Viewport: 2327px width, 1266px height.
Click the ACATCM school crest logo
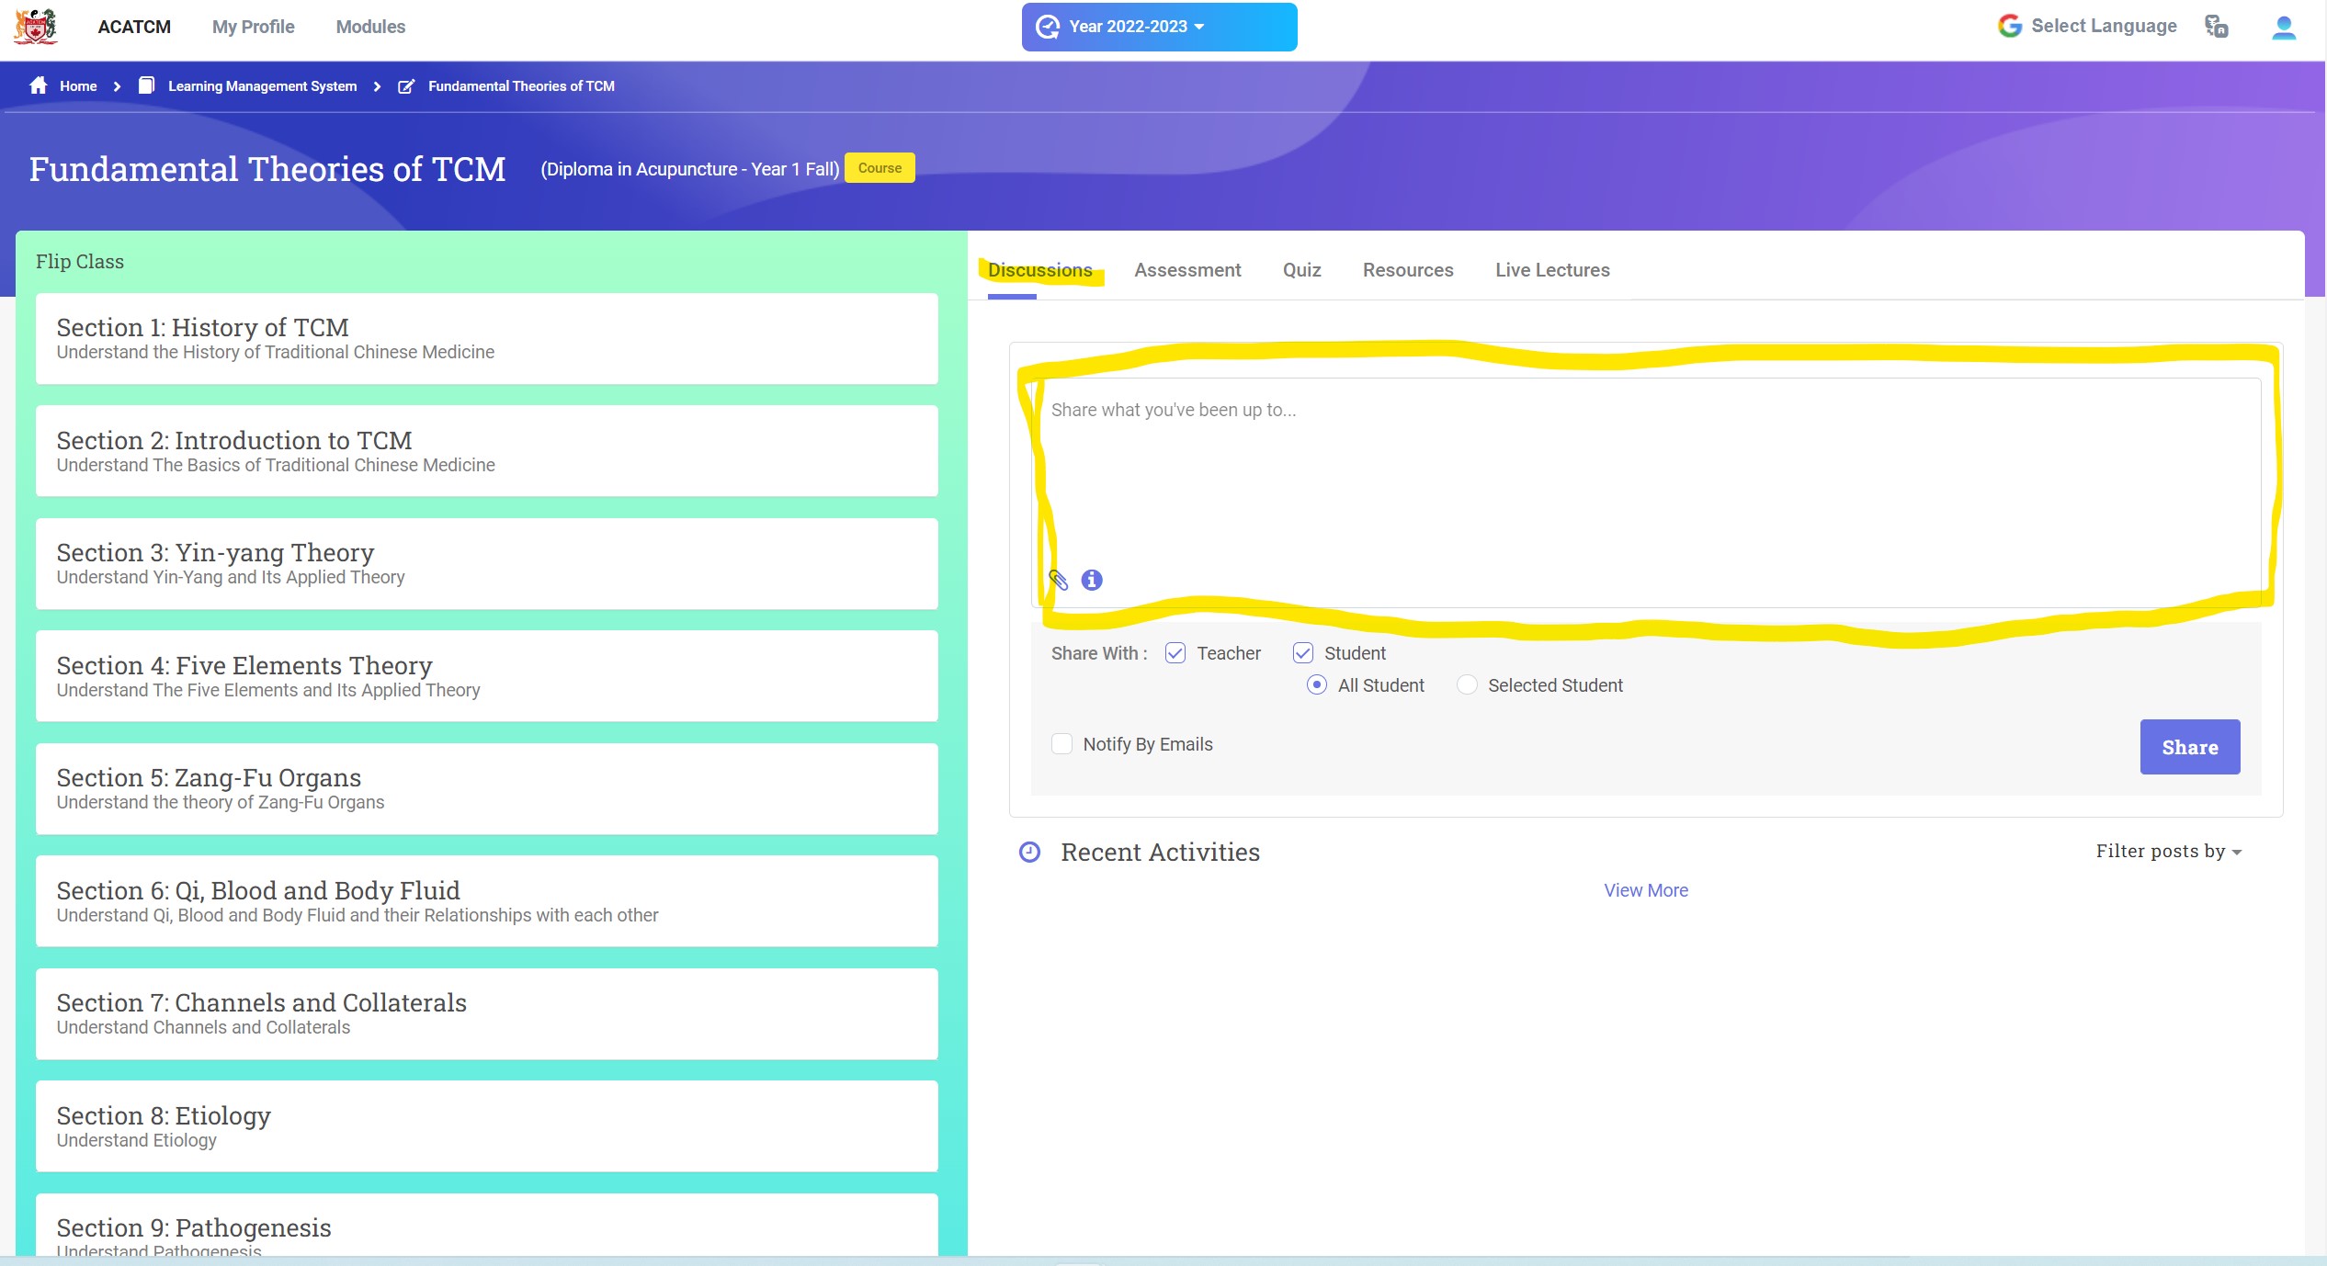(x=36, y=26)
